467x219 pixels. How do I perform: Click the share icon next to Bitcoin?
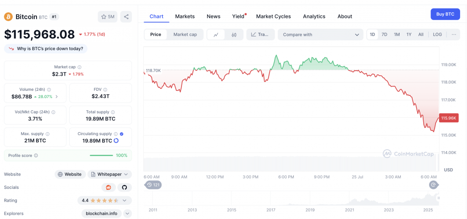(x=126, y=17)
